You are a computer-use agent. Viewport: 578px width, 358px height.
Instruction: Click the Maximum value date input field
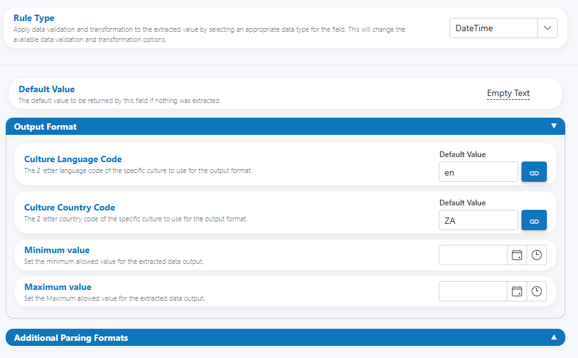pyautogui.click(x=473, y=291)
